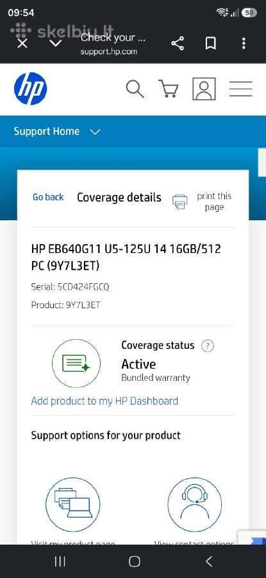Click the printer icon

click(180, 201)
